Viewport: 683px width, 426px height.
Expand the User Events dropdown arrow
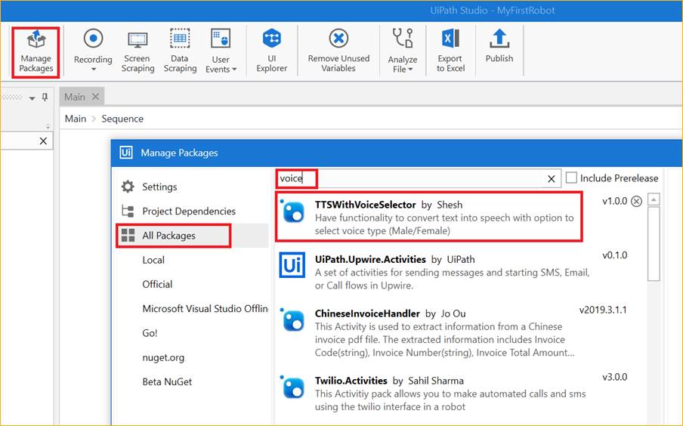234,69
